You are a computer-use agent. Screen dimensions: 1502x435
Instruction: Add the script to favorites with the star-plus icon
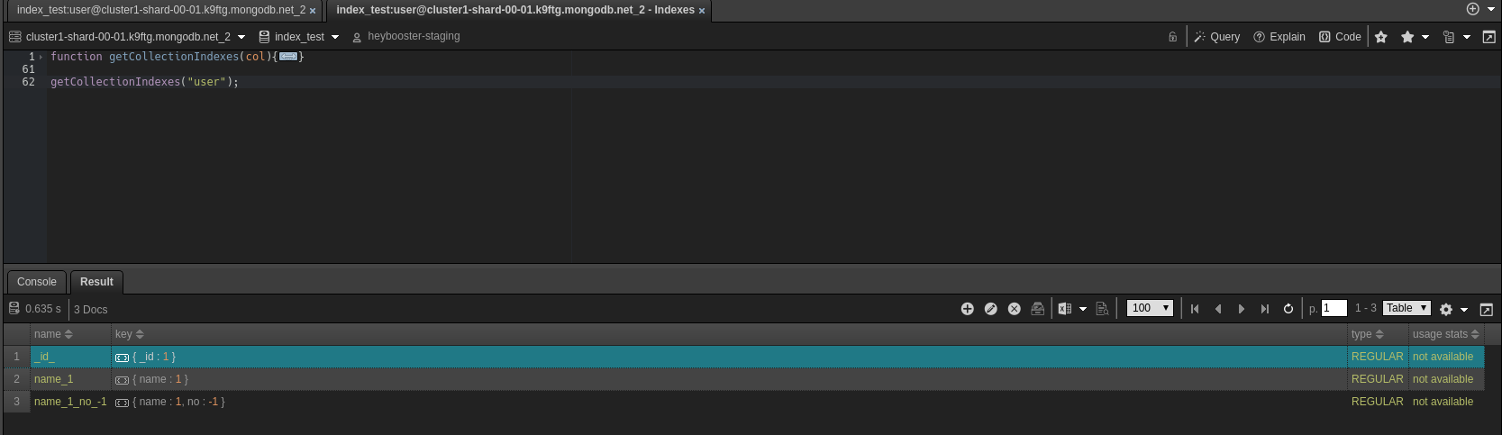point(1381,37)
